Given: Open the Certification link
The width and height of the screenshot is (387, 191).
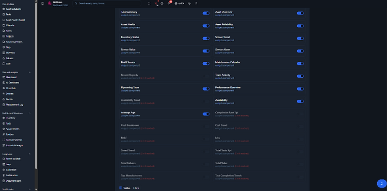Looking at the screenshot, I should (x=12, y=175).
